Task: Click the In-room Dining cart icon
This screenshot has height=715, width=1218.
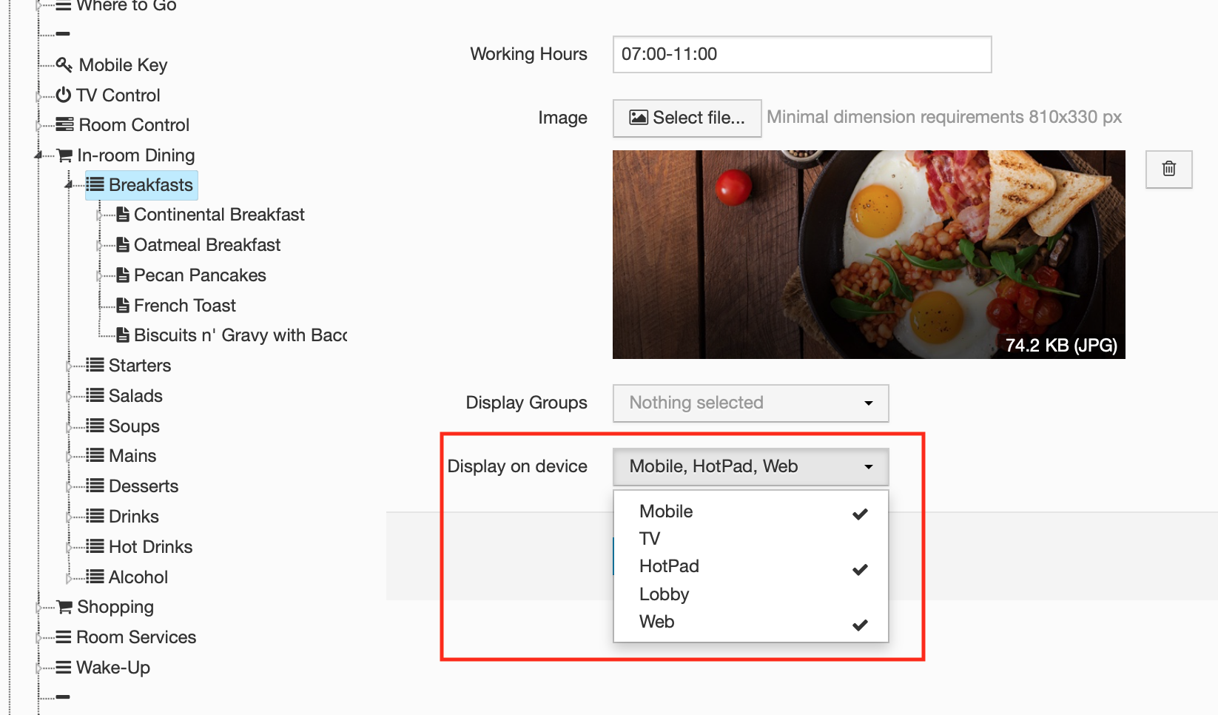Action: [x=64, y=155]
